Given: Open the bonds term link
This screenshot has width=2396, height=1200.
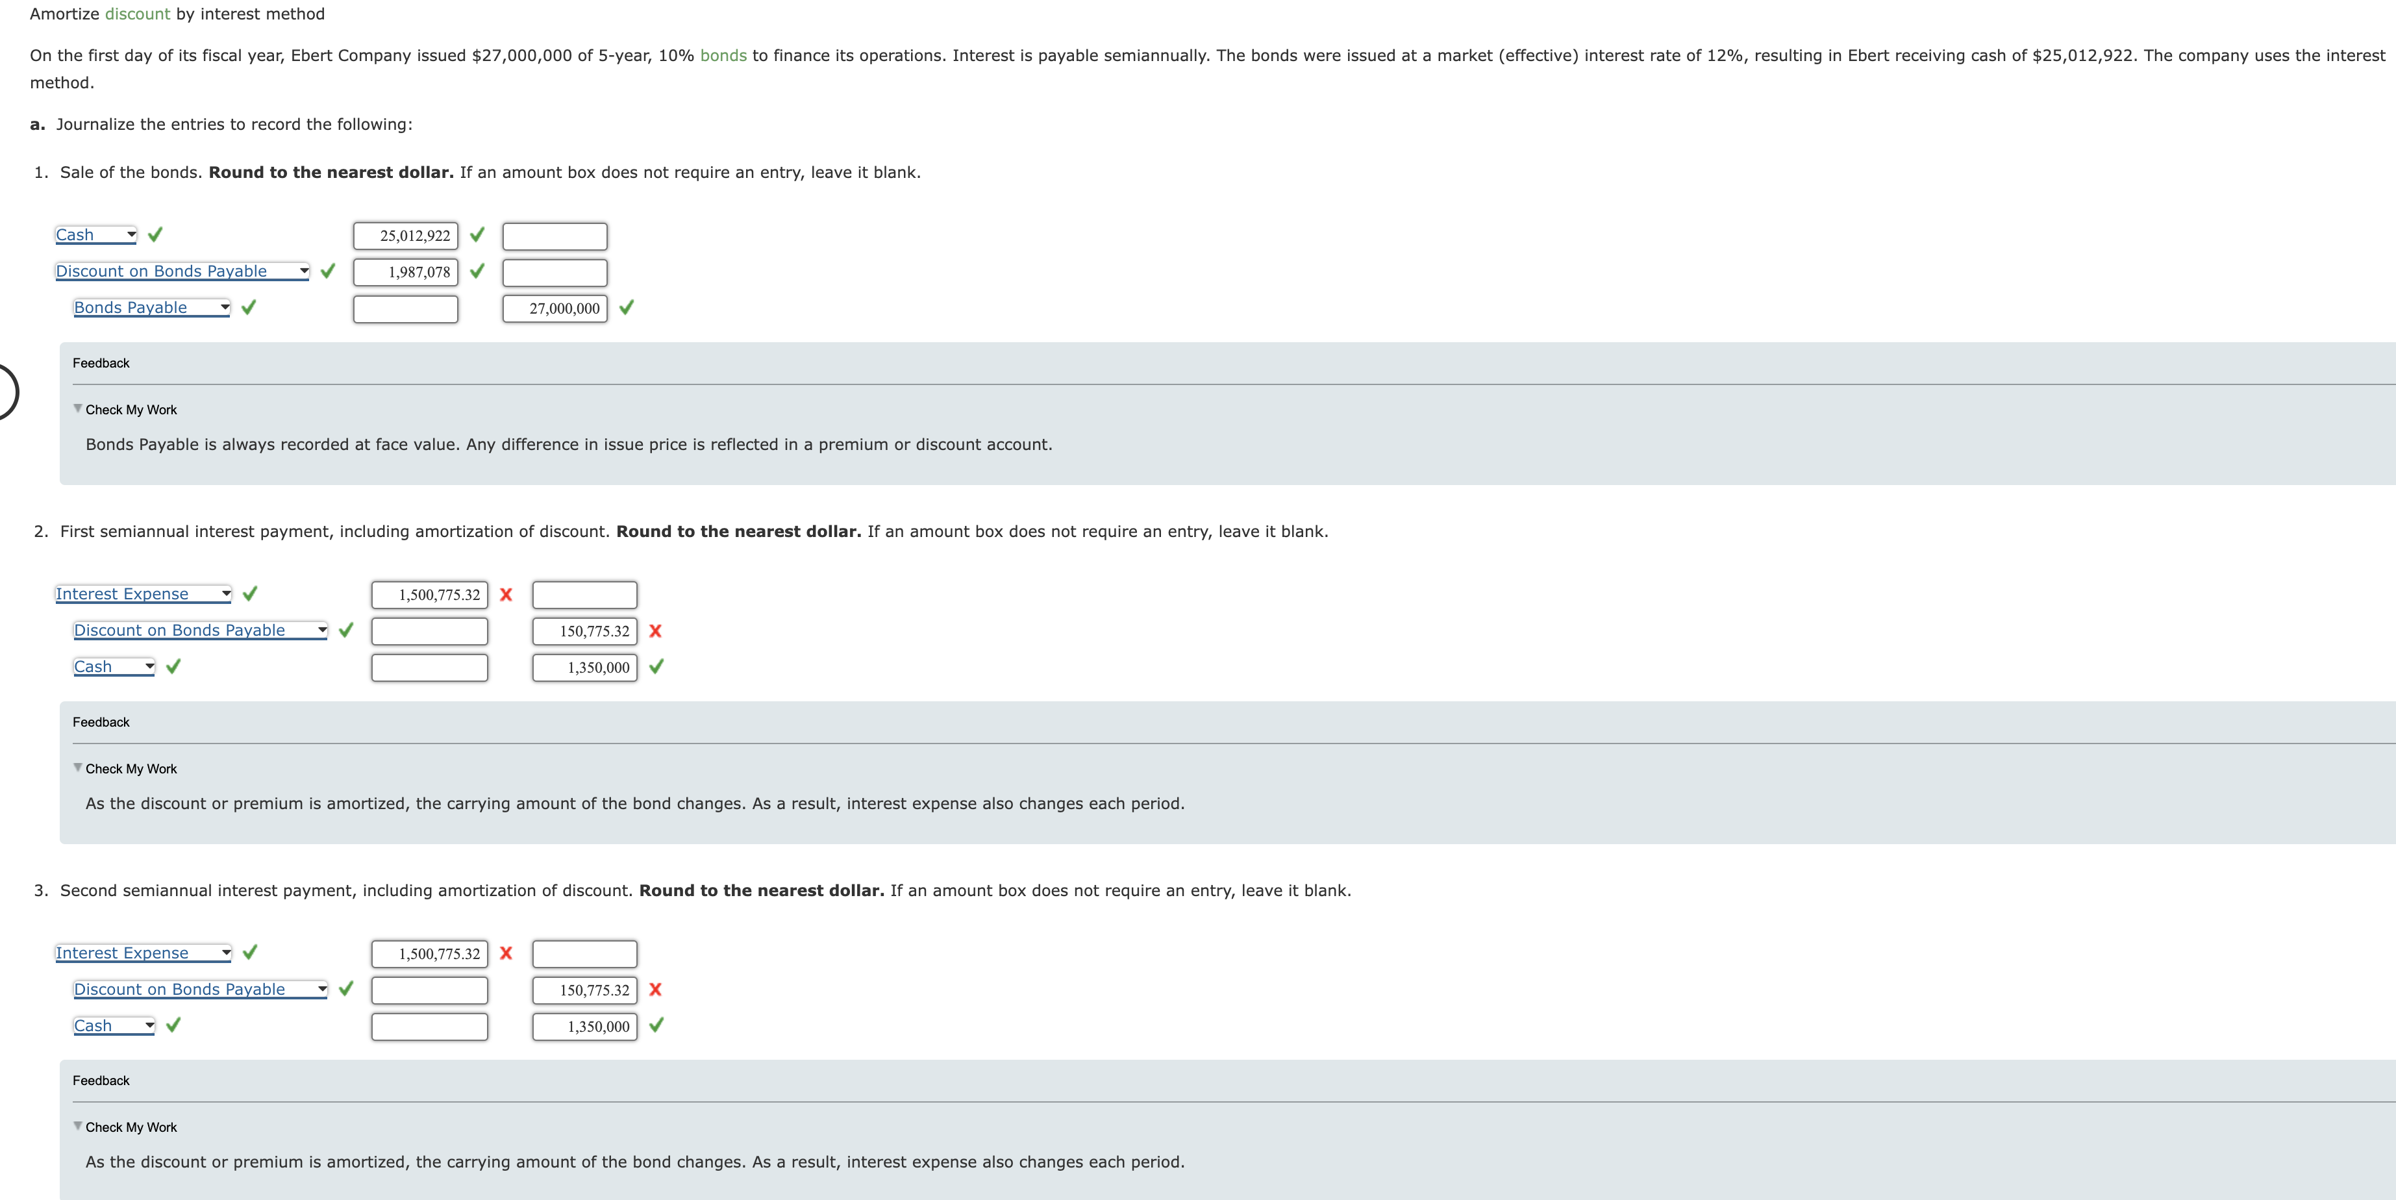Looking at the screenshot, I should [723, 55].
